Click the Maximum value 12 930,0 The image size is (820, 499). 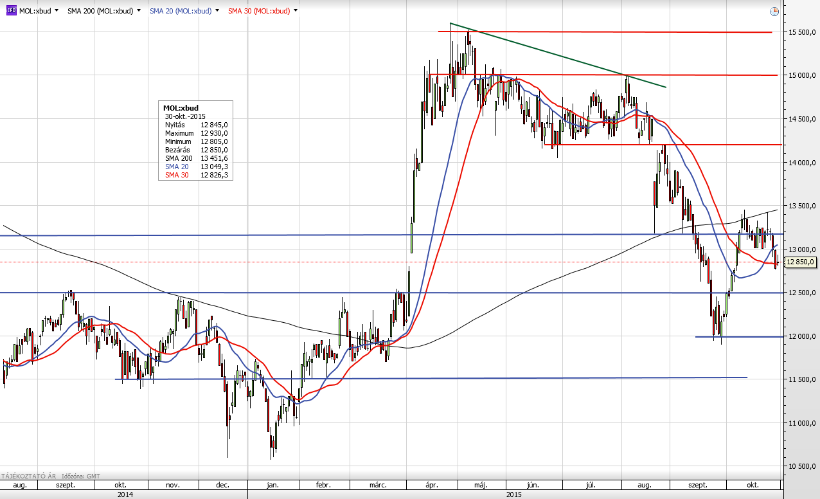pos(215,133)
